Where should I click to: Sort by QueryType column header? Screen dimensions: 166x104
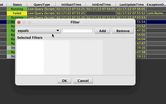coord(41,5)
